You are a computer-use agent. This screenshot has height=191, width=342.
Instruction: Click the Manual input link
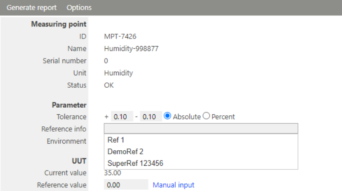173,185
